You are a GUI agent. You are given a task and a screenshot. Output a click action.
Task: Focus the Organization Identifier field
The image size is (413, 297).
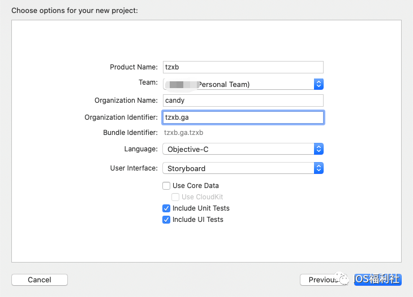pyautogui.click(x=243, y=117)
